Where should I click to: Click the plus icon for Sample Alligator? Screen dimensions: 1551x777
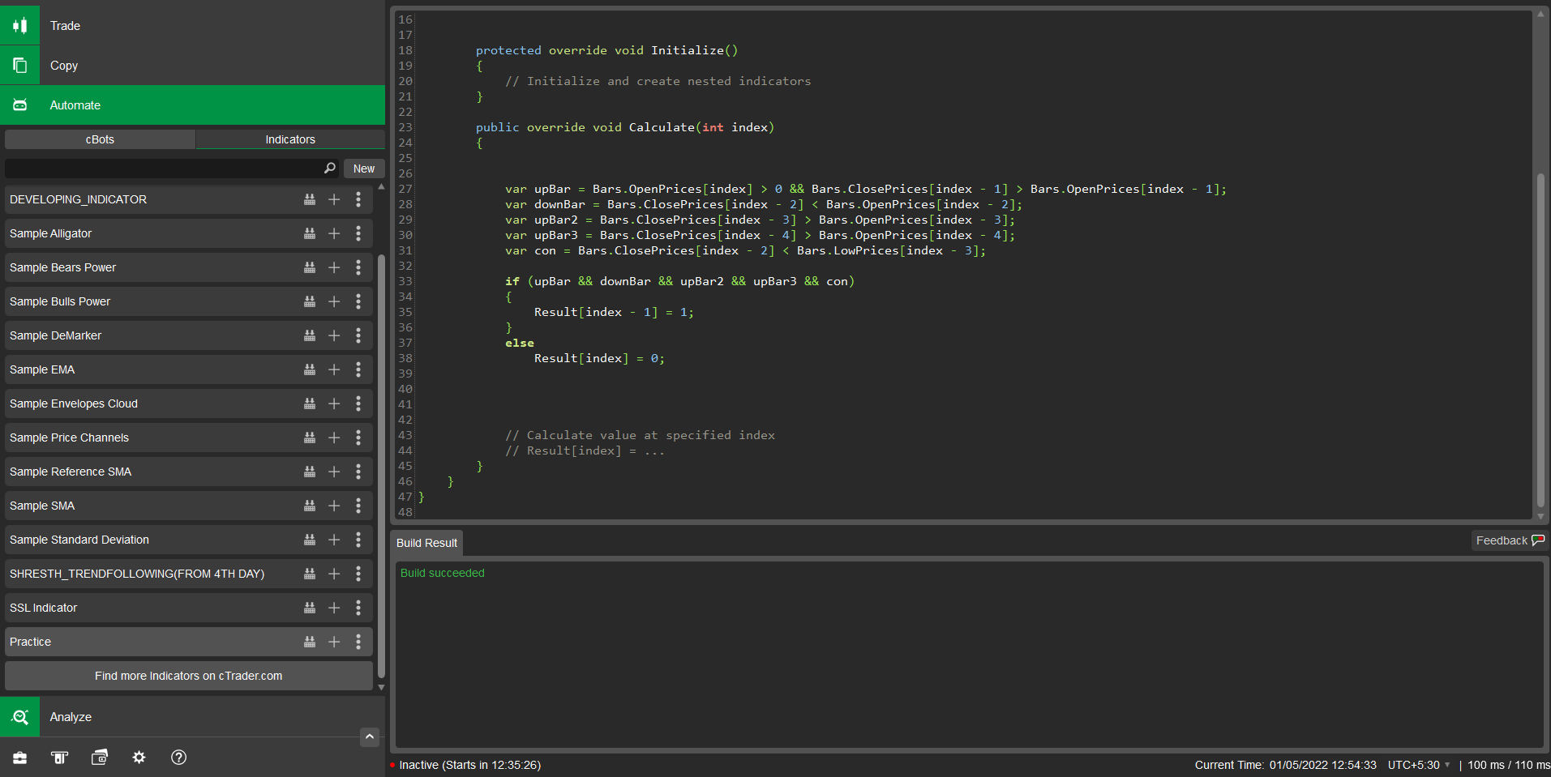pyautogui.click(x=334, y=233)
